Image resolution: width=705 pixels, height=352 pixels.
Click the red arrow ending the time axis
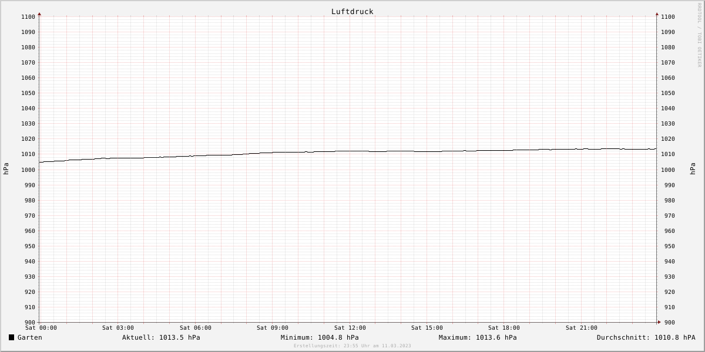pos(659,322)
